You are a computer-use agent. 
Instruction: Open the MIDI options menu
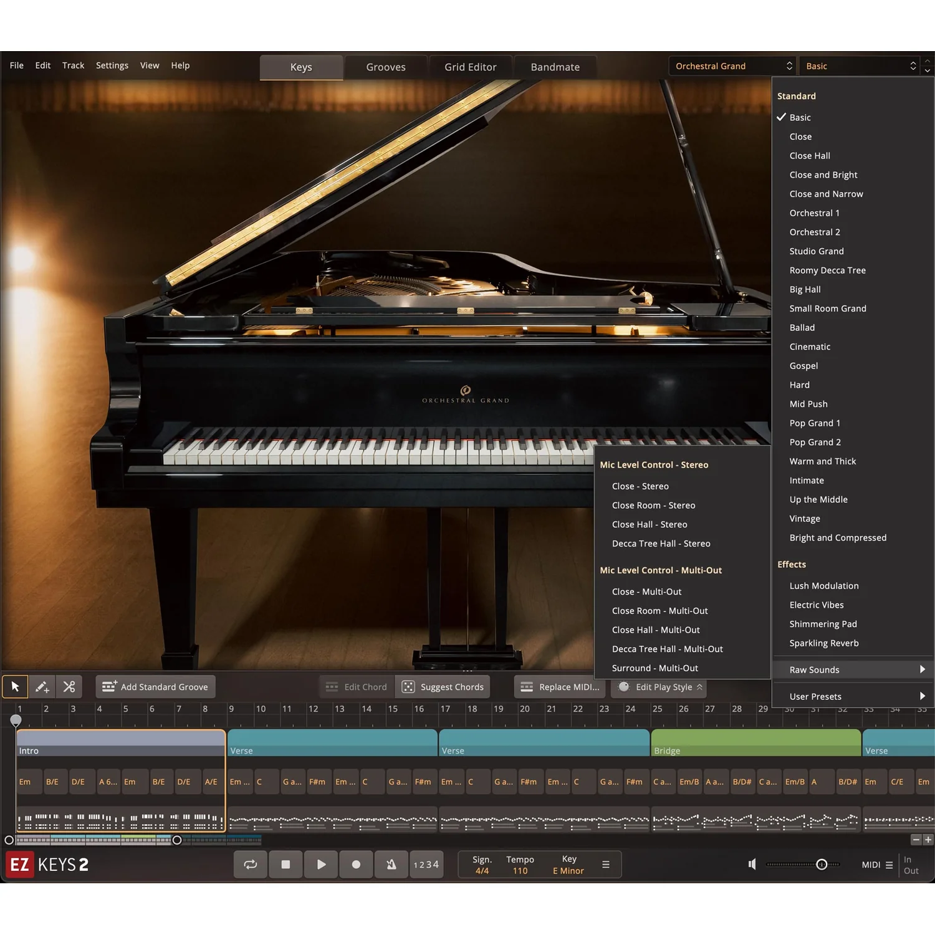tap(878, 865)
